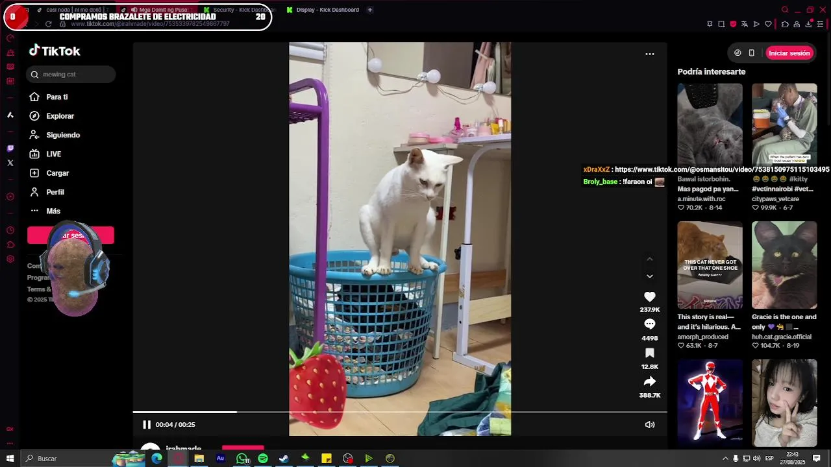Click the send/flow arrow icon in toolbar
This screenshot has width=831, height=467.
coord(756,24)
